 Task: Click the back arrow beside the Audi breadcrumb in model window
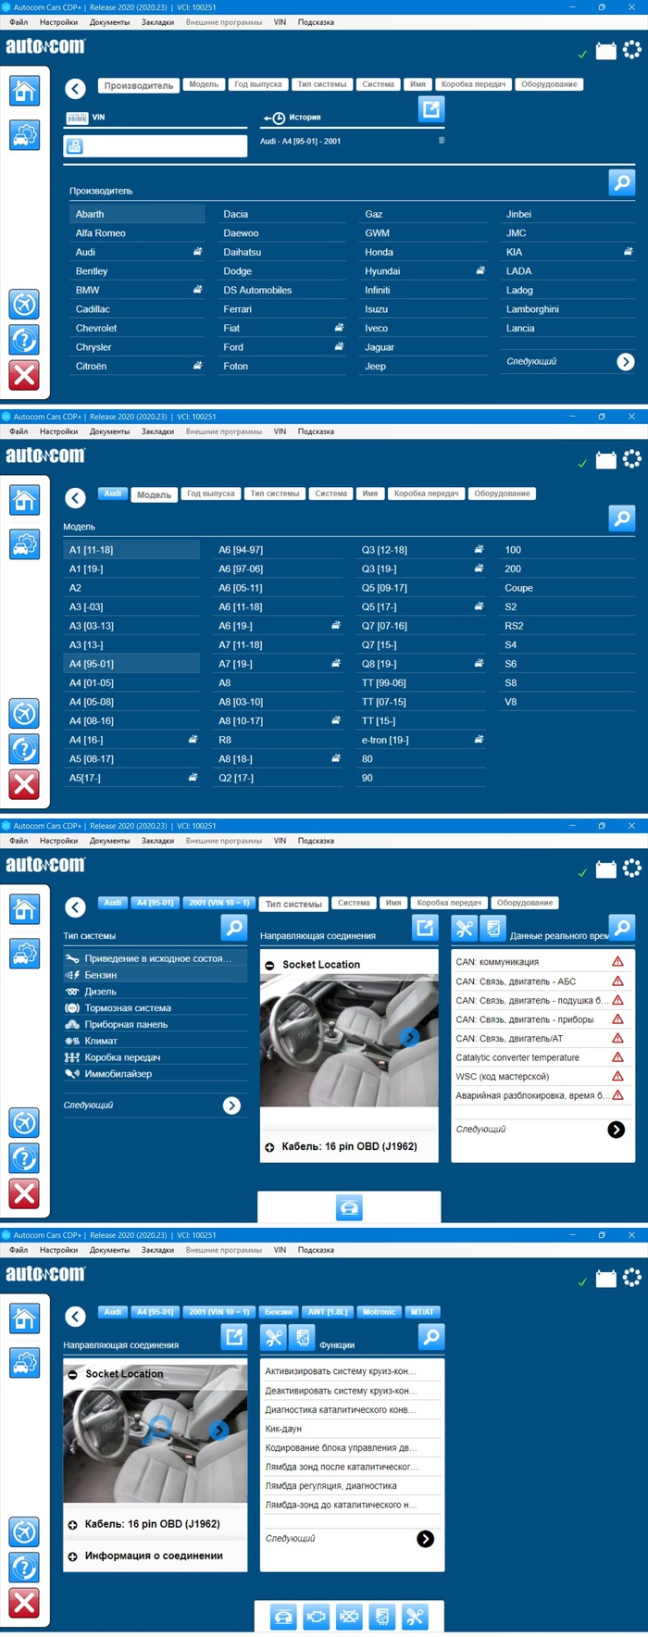coord(76,497)
